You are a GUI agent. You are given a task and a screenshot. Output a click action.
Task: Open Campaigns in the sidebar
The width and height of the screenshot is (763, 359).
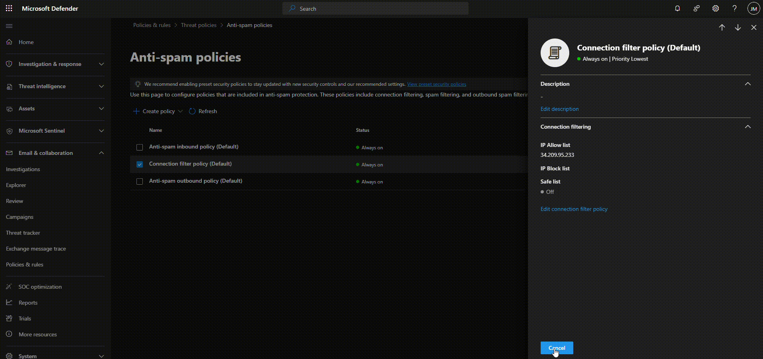click(20, 217)
